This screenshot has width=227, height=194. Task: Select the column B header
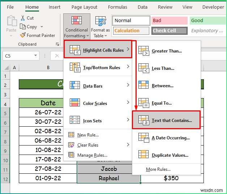[48, 68]
